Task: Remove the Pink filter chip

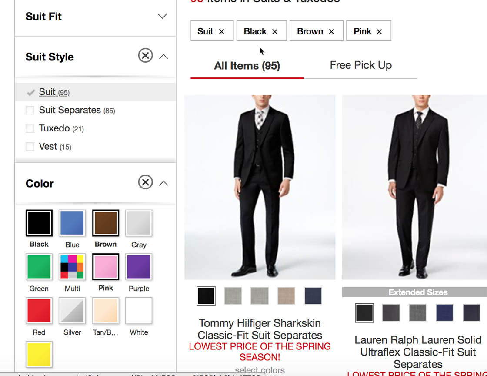Action: point(378,31)
